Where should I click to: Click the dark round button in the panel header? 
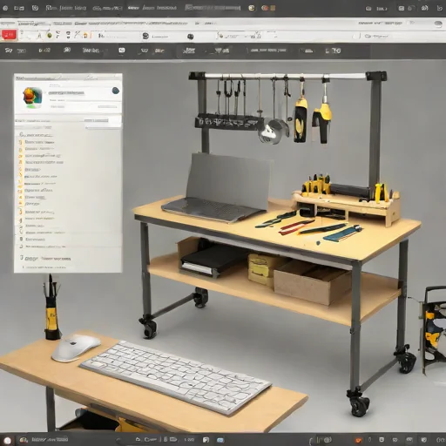click(x=115, y=91)
